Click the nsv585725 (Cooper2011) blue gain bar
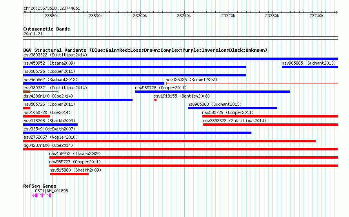The image size is (349, 217). pos(135,75)
